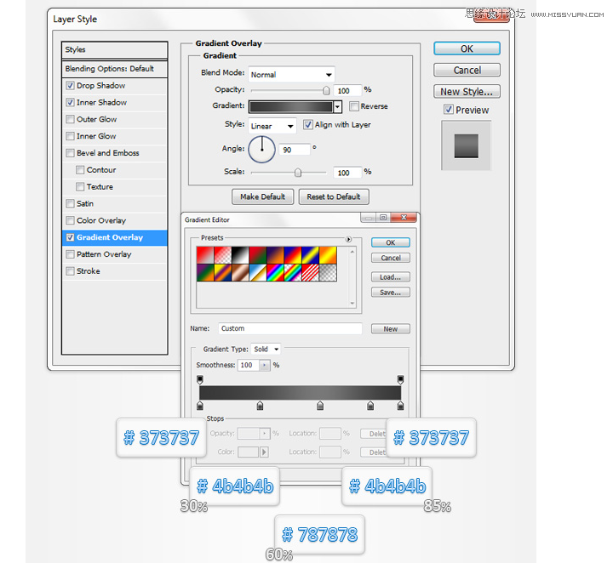
Task: Open the Gradient Type Solid dropdown
Action: [x=266, y=349]
